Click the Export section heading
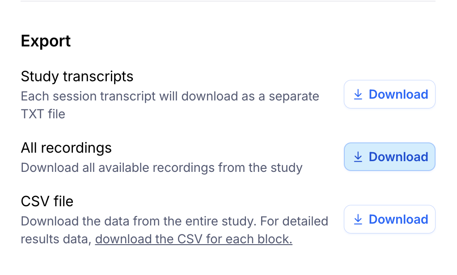Screen dimensions: 457x275 (46, 41)
